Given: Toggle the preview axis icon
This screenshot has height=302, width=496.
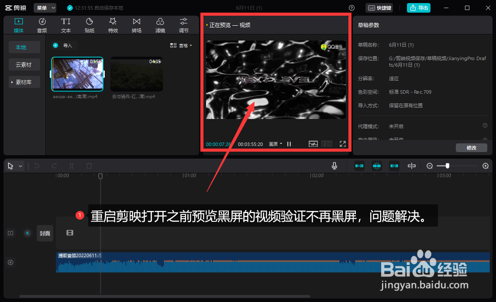Looking at the screenshot, I should [x=412, y=166].
